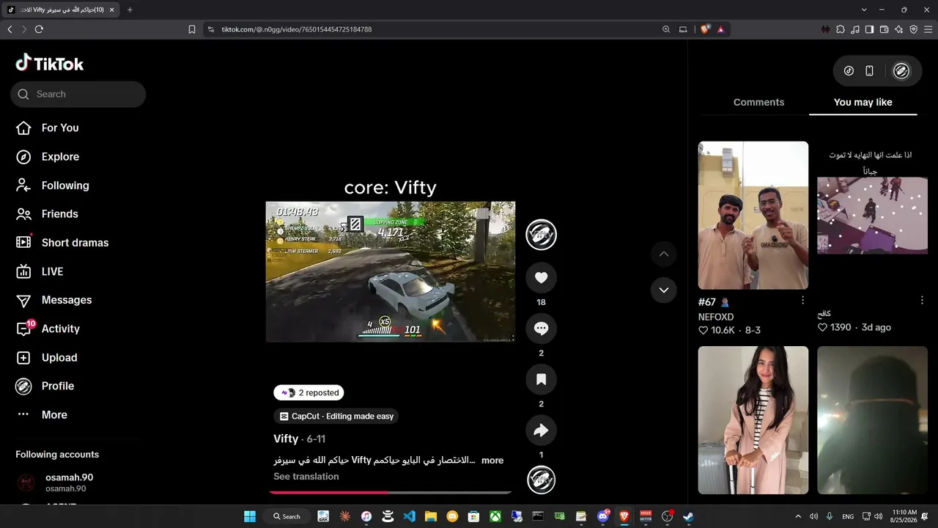Expand caption with the more link

click(492, 461)
